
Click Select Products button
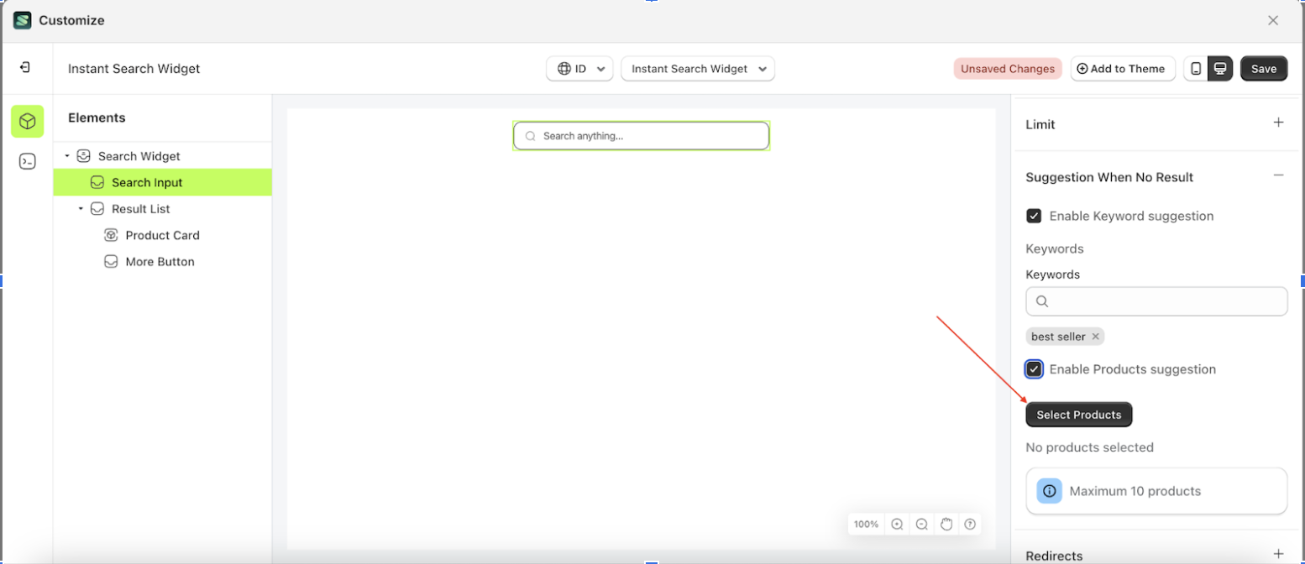coord(1077,414)
